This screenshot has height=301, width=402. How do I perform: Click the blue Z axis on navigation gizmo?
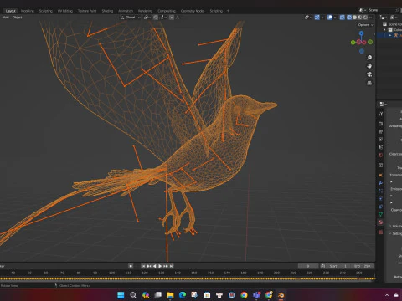coord(362,33)
